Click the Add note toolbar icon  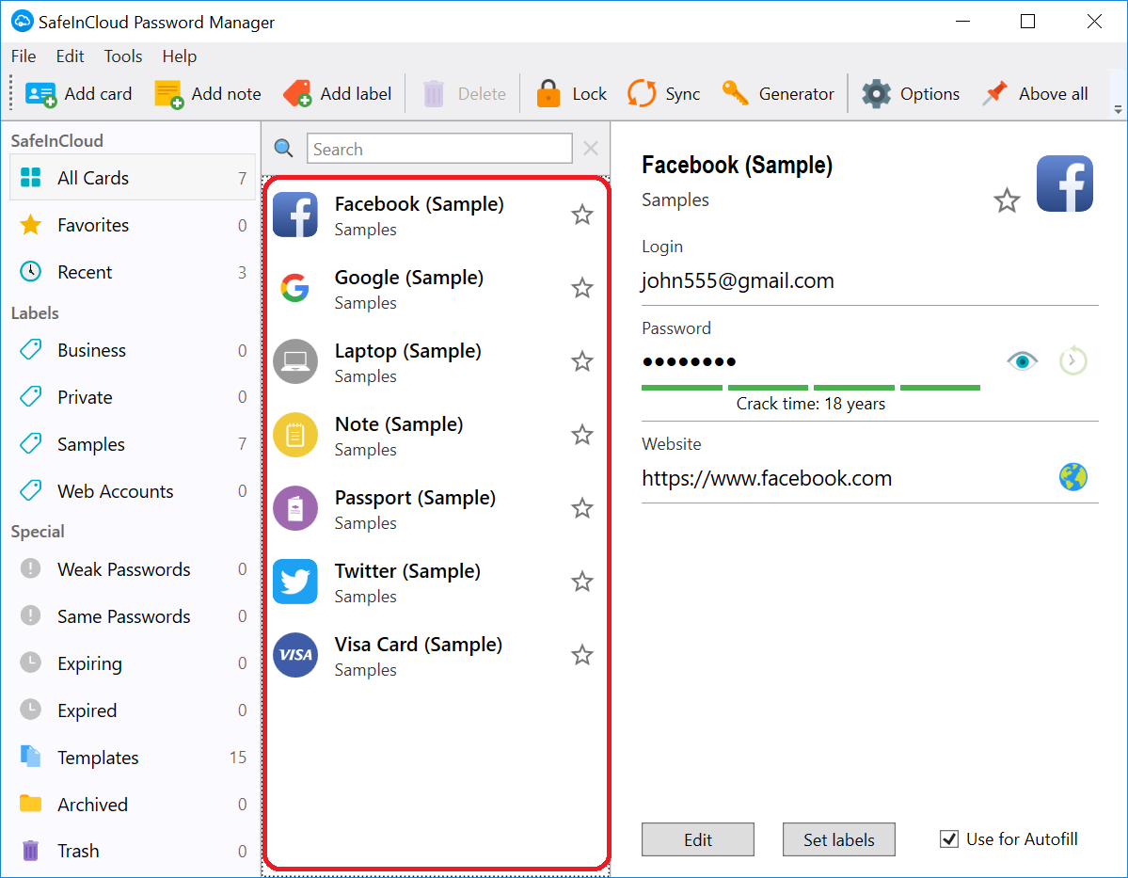[169, 94]
